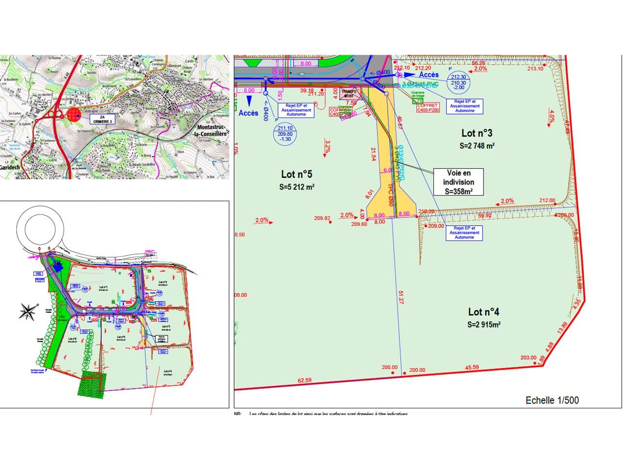Click the Rejet EP et Assainissement Autonome box near Lot n°4
This screenshot has width=627, height=470.
pos(464,234)
